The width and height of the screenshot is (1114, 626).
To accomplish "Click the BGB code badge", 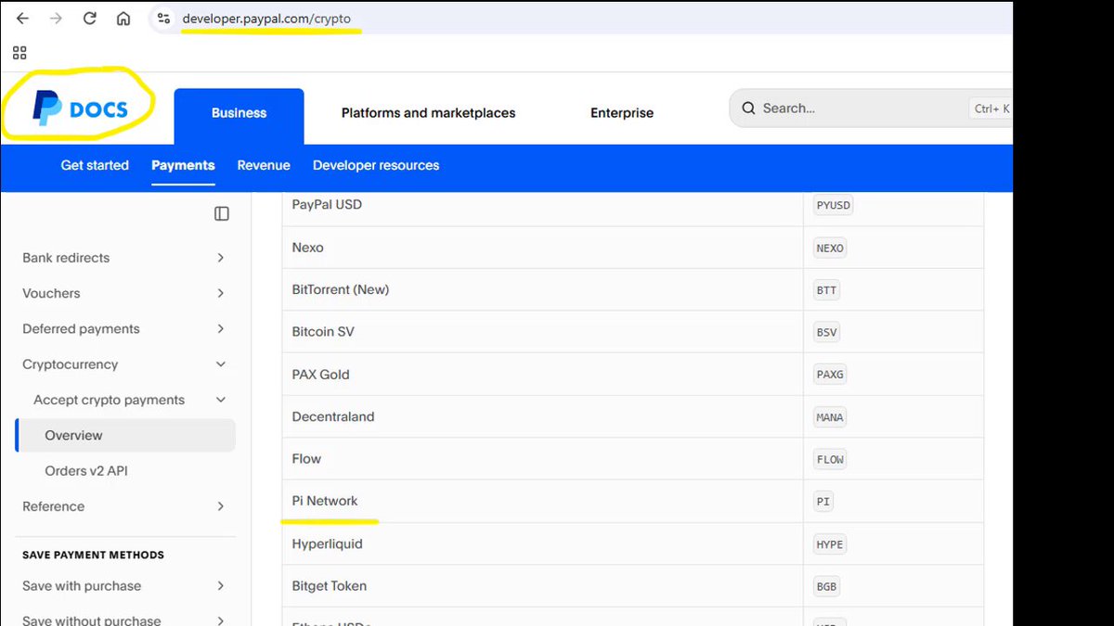I will [826, 586].
